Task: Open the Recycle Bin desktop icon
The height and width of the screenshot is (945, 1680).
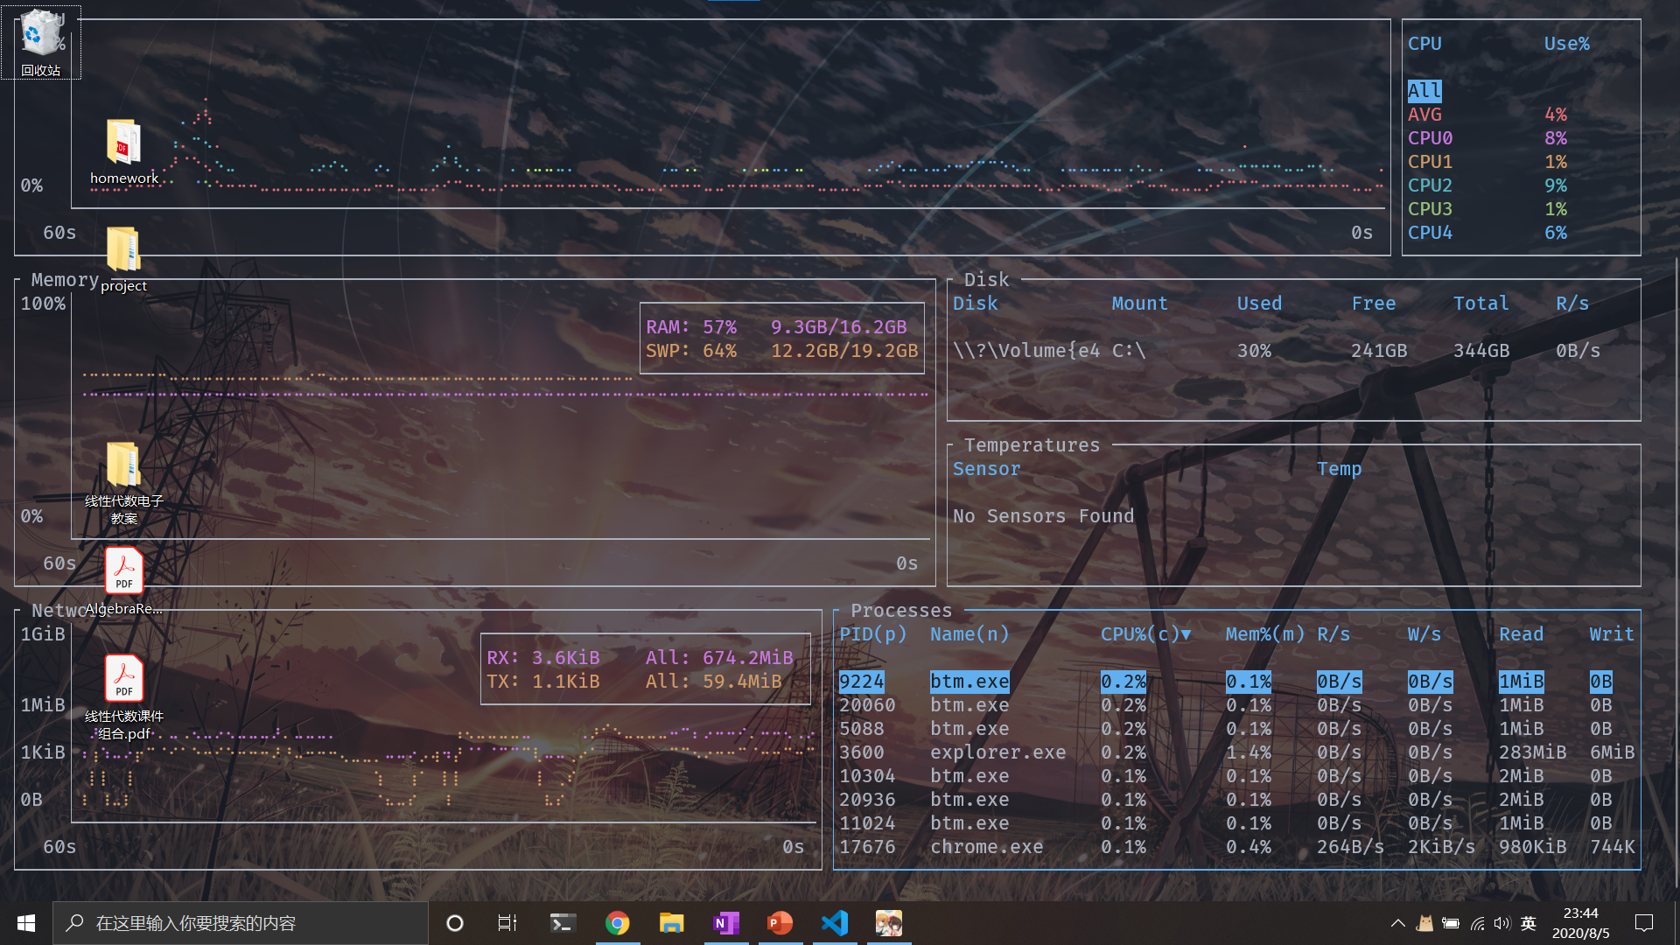Action: [40, 39]
